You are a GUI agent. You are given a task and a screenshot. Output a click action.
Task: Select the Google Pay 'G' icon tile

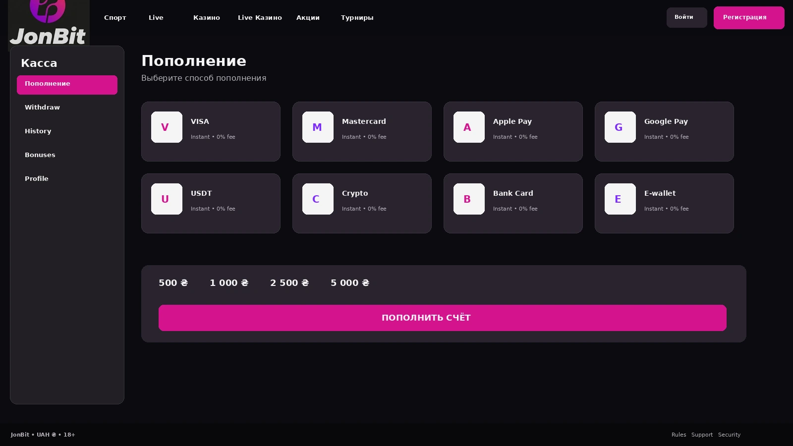click(620, 127)
